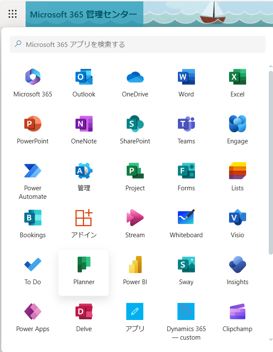Click the Microsoft 365 管理センター header title
Screen dimensions: 273x352
83,15
